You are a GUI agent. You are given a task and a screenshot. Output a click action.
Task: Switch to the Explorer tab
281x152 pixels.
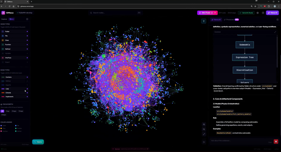pos(4,19)
